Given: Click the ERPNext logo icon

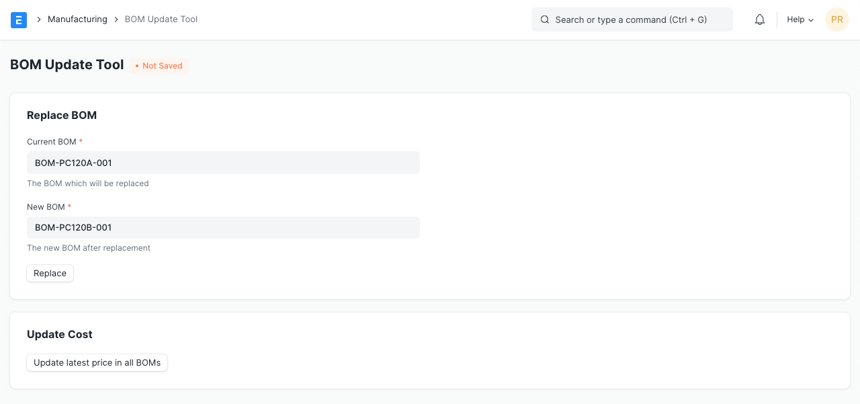Looking at the screenshot, I should point(19,19).
